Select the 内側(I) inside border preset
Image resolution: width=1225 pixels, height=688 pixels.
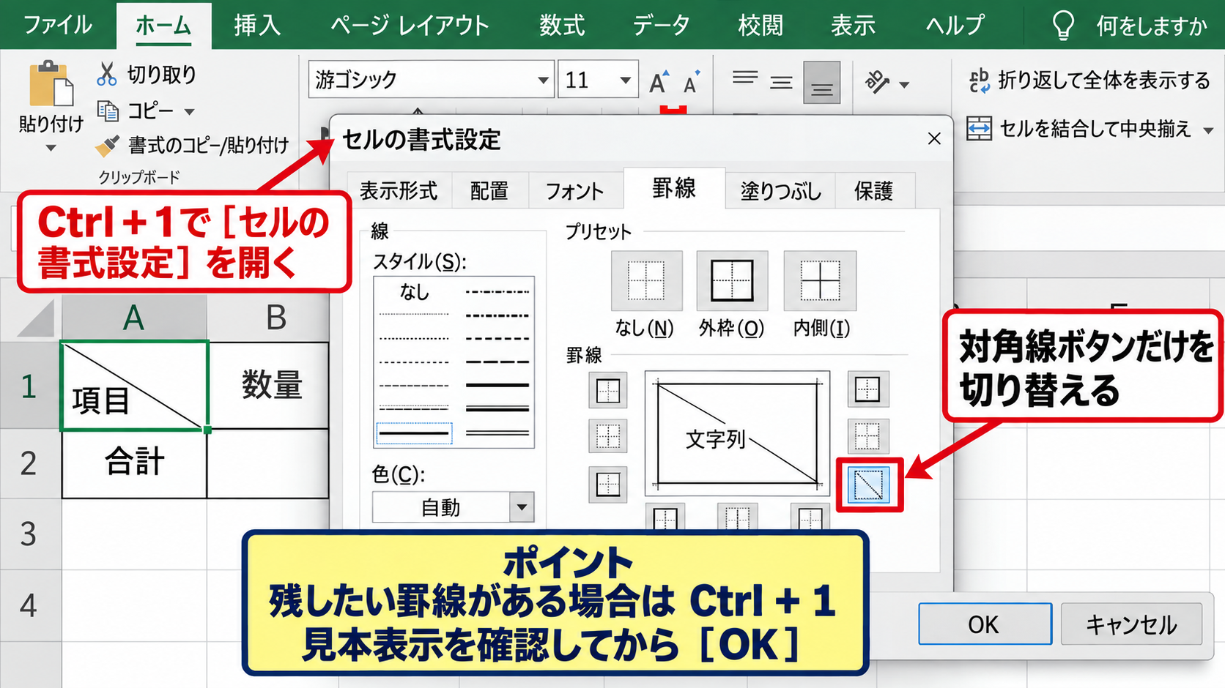[x=820, y=281]
